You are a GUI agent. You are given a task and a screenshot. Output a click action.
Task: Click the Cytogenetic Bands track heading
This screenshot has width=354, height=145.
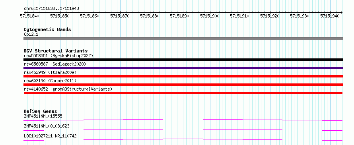47,29
